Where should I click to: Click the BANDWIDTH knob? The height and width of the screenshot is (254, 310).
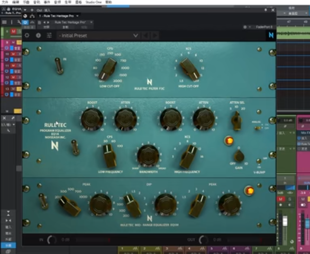pos(148,156)
